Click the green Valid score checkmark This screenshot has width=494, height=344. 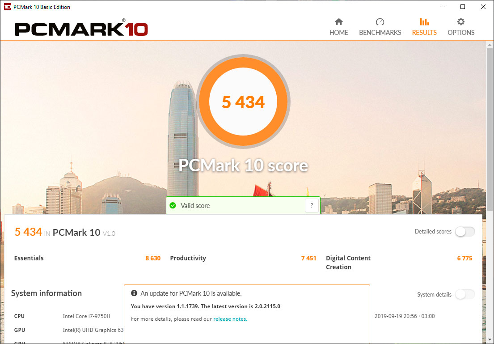click(x=173, y=206)
